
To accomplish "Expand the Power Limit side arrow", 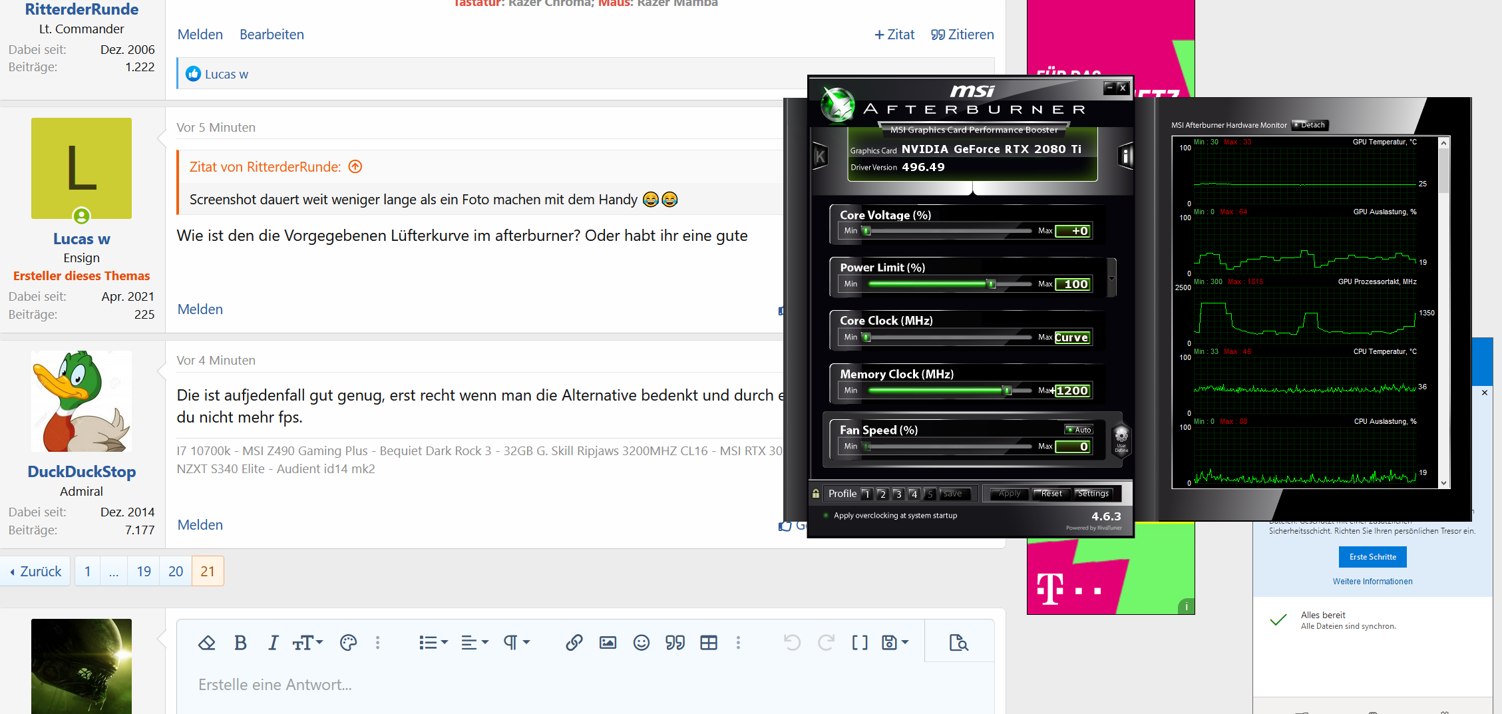I will coord(1111,278).
